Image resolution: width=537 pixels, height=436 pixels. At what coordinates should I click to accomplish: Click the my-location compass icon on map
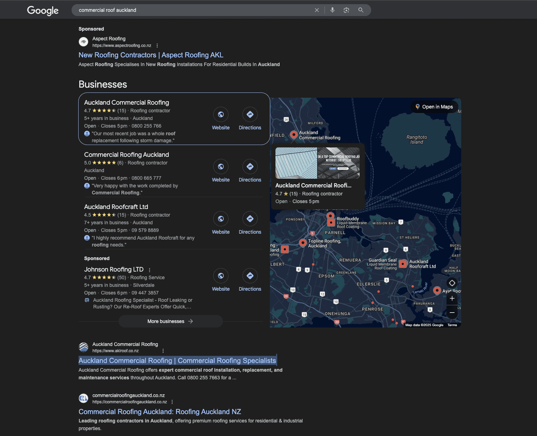click(x=452, y=283)
